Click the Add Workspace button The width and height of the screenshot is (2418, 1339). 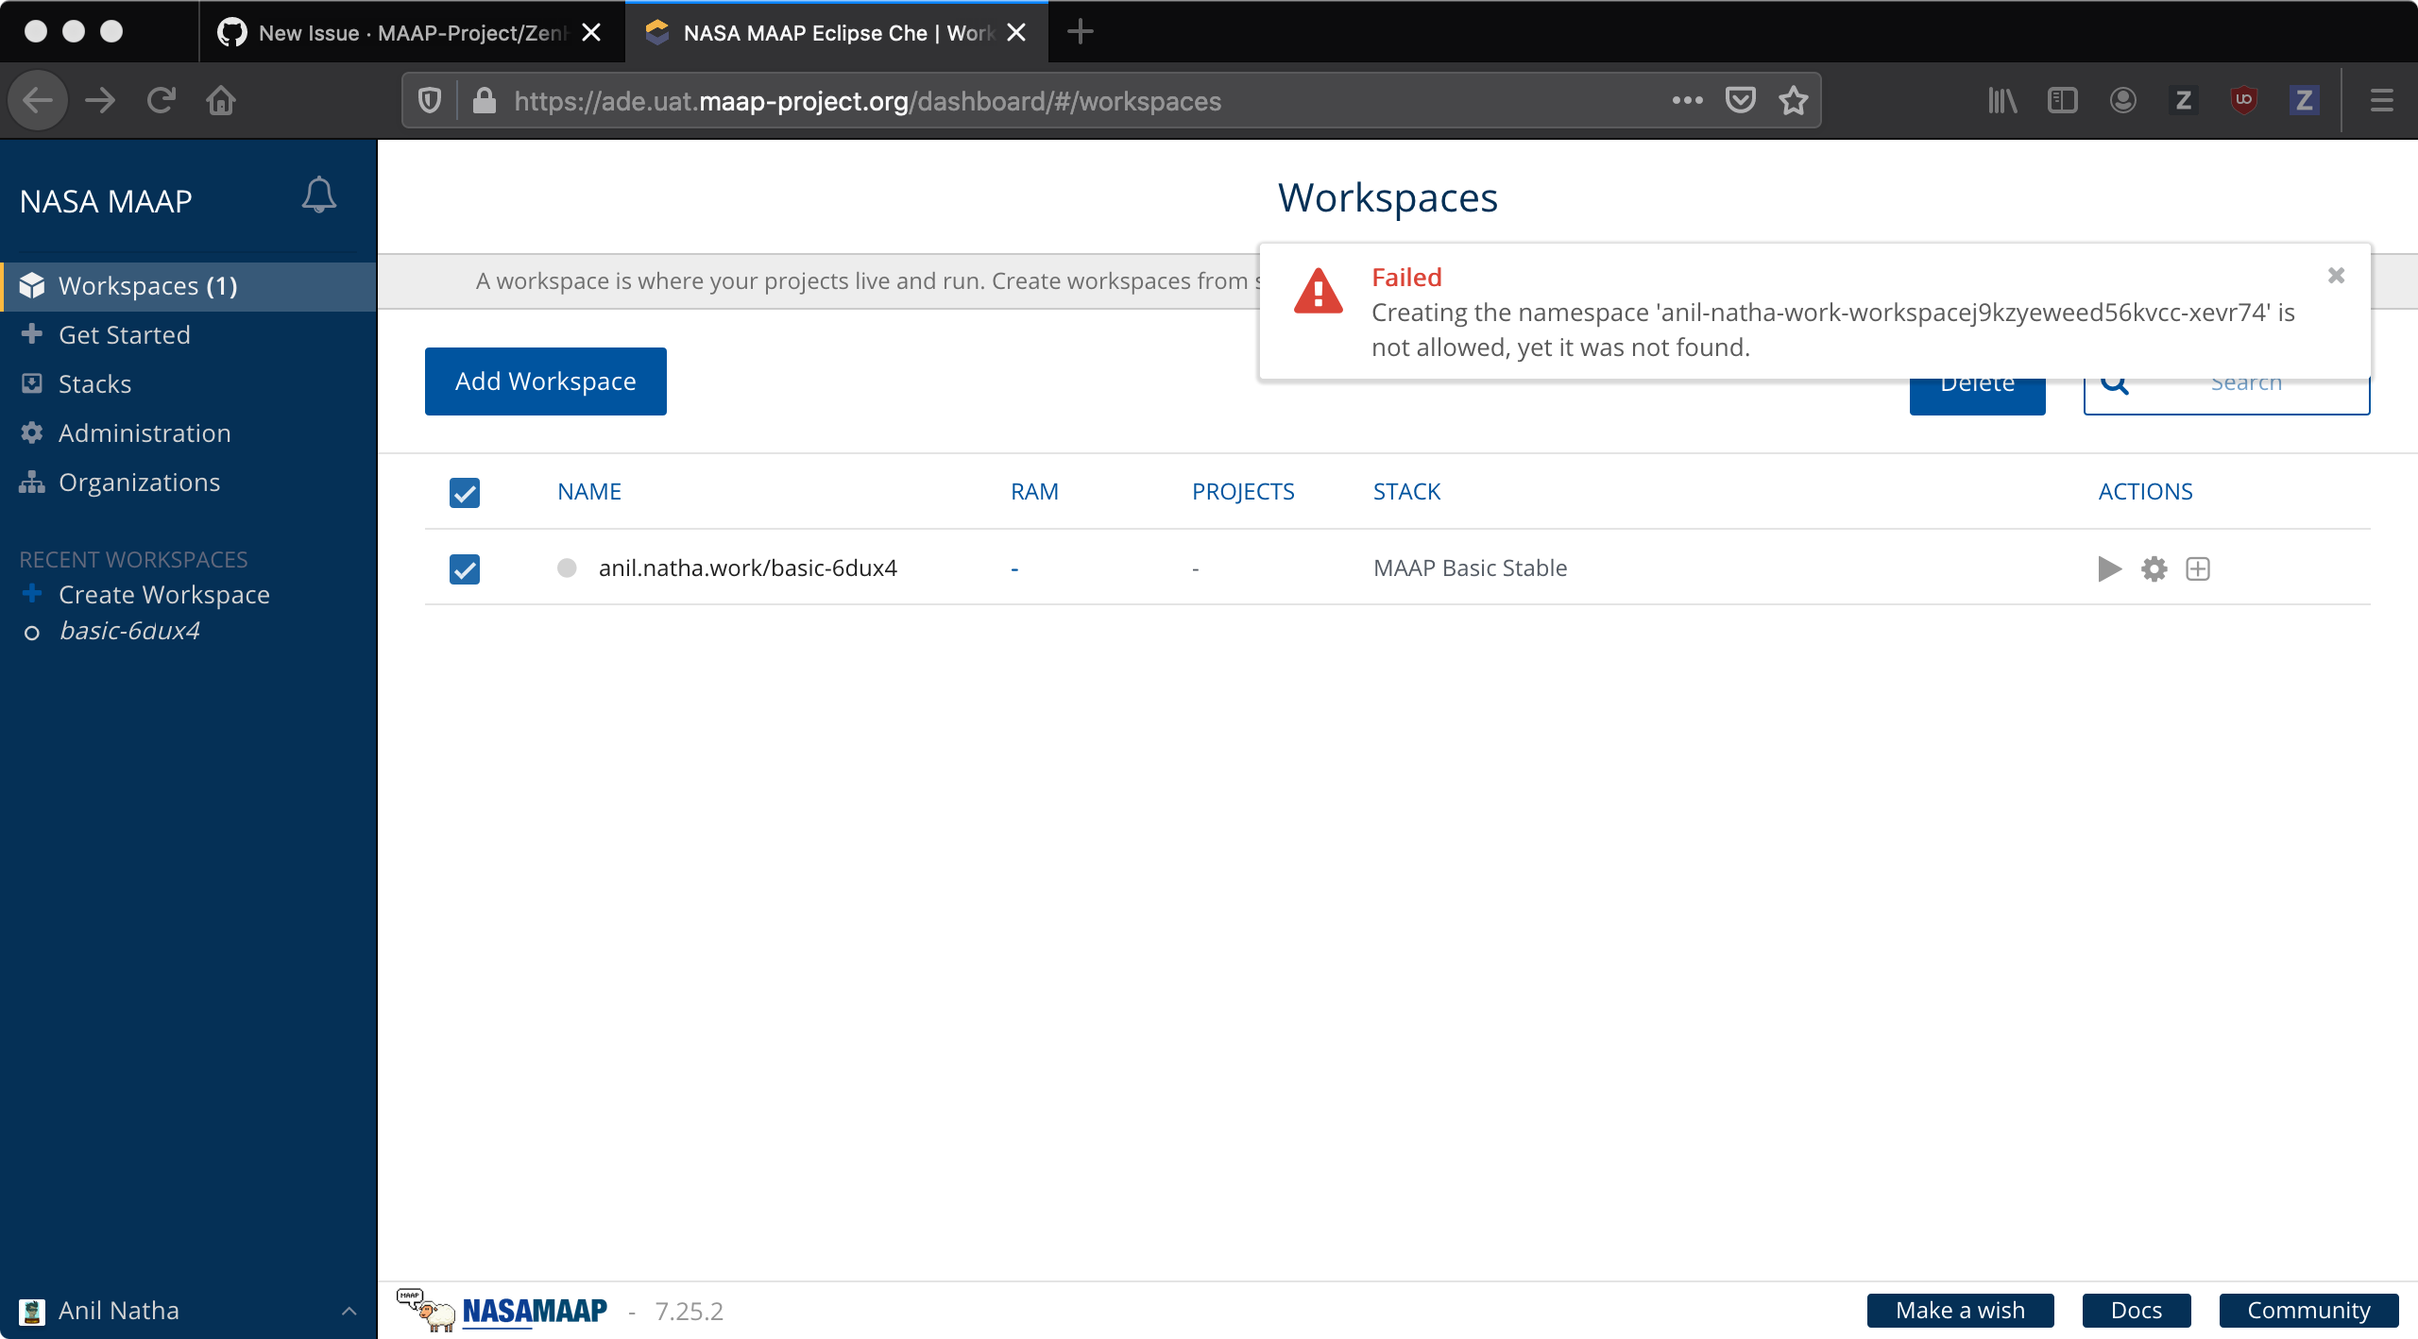[545, 381]
